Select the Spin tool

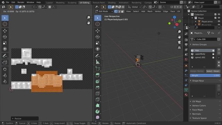coord(97,111)
